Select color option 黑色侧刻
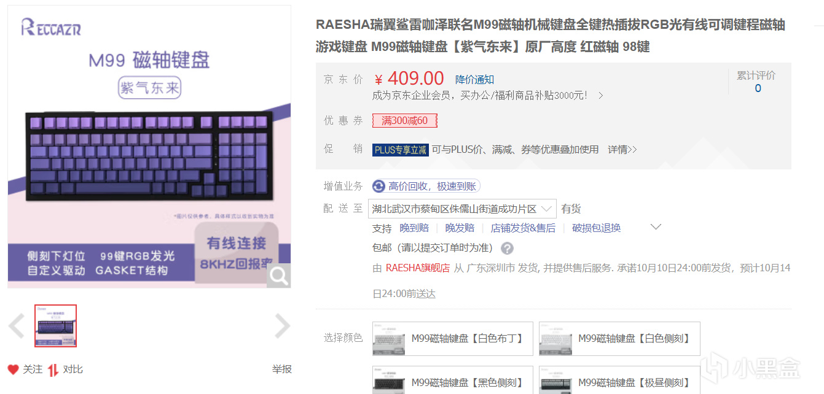This screenshot has height=394, width=824. click(x=453, y=380)
